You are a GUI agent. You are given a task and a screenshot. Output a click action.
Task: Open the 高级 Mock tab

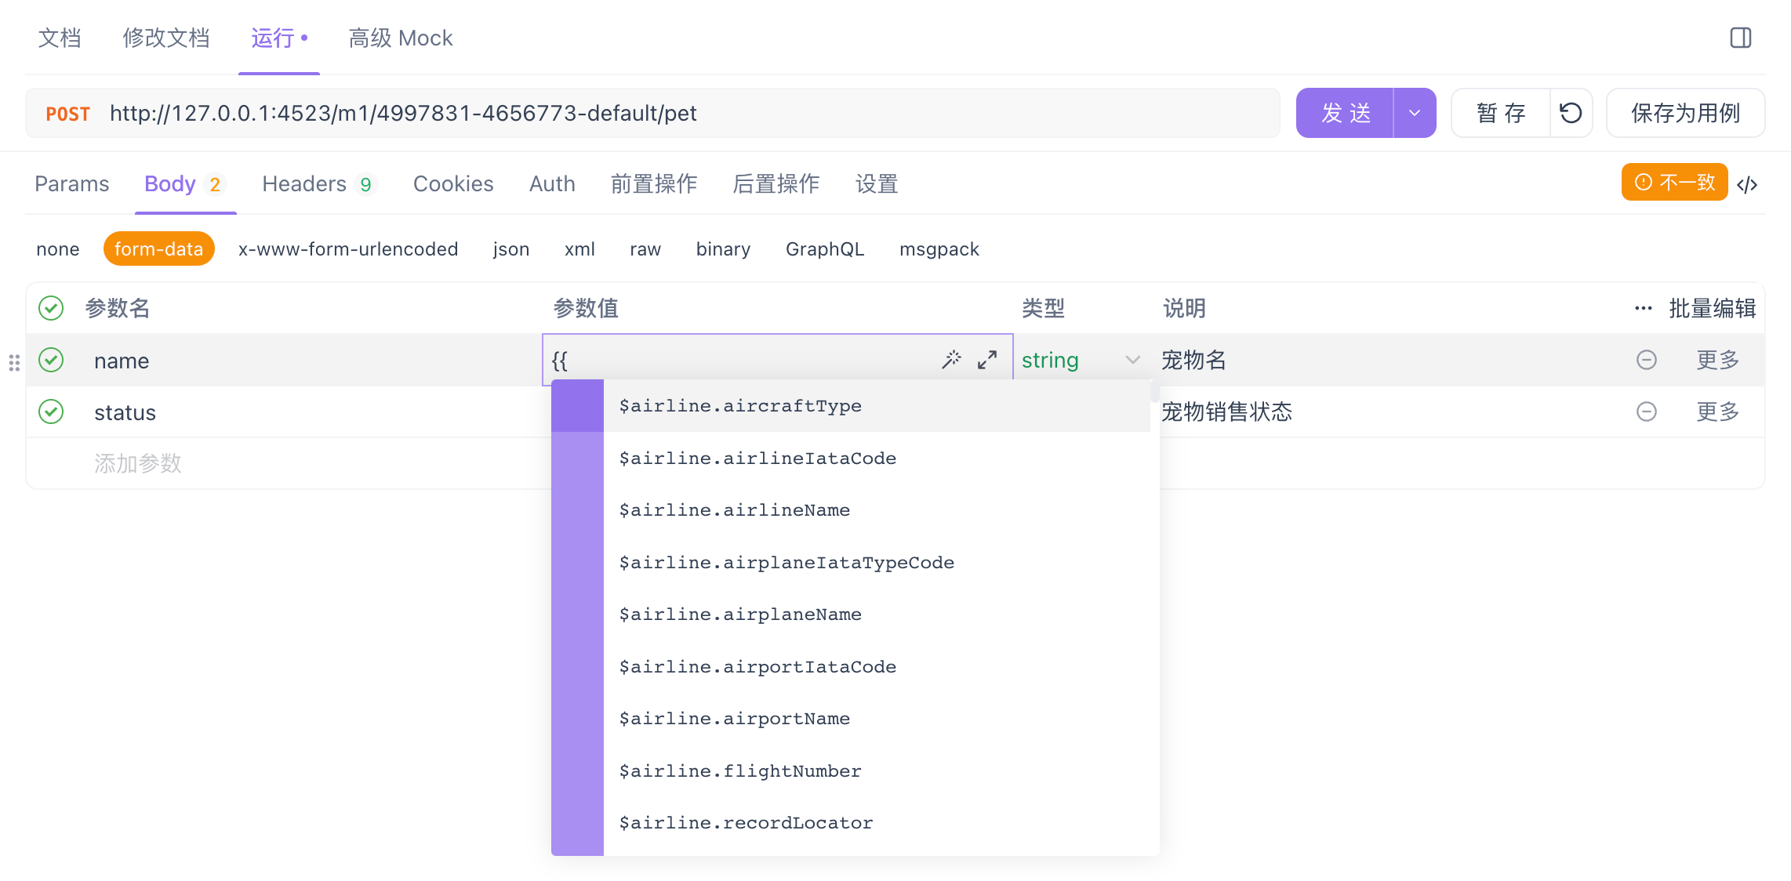click(x=400, y=38)
